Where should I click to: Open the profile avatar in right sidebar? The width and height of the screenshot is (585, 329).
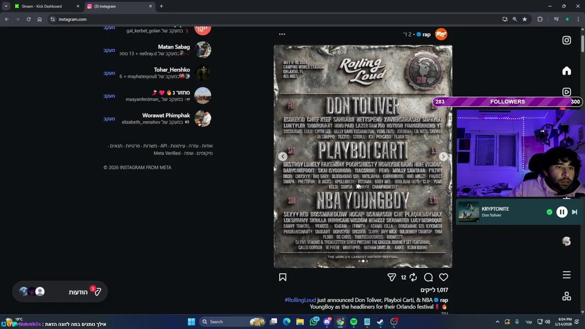pyautogui.click(x=566, y=242)
